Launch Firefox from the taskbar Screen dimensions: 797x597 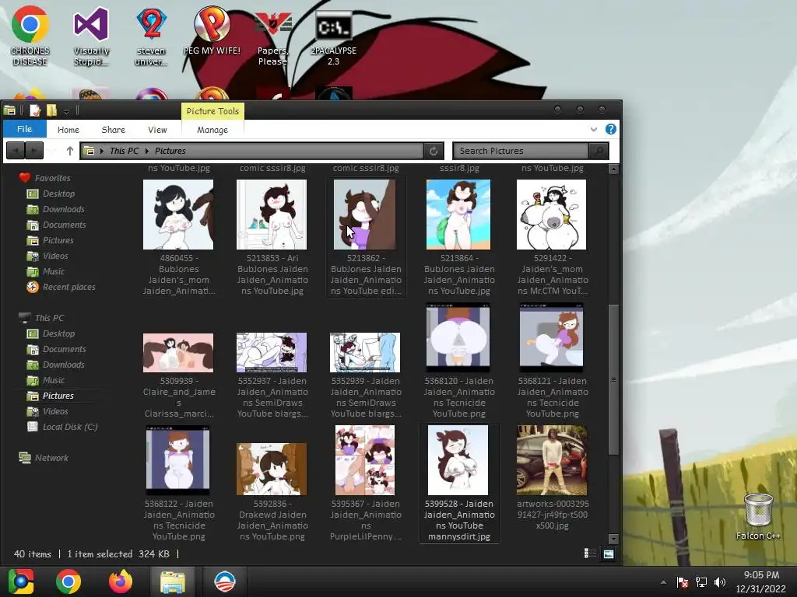click(121, 581)
